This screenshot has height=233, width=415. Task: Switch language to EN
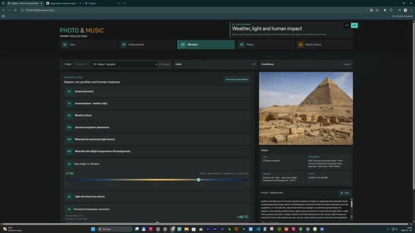[x=354, y=25]
